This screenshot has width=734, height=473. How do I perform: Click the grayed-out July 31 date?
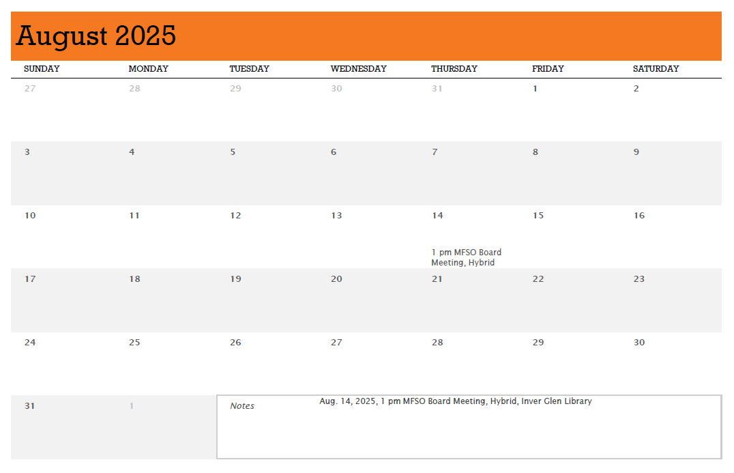437,89
